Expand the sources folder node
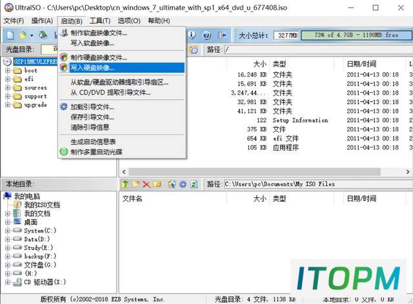Screen dimensions: 413x304 tap(7, 88)
